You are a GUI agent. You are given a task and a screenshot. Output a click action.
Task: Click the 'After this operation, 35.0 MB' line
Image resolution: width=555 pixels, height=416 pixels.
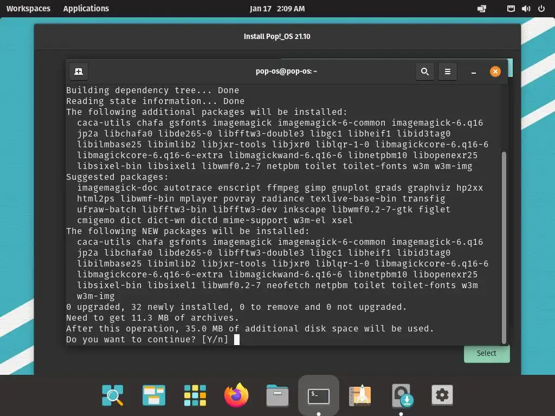(x=250, y=329)
